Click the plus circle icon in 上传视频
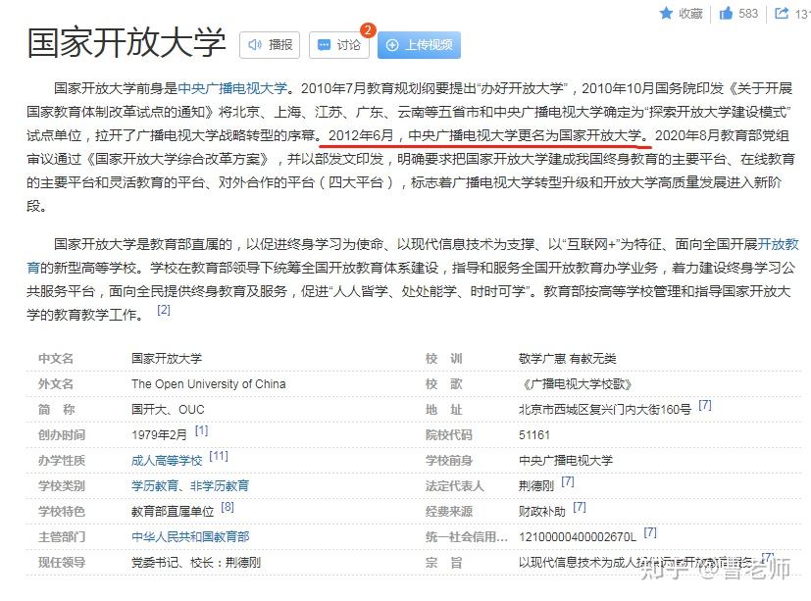The height and width of the screenshot is (601, 811). (392, 45)
